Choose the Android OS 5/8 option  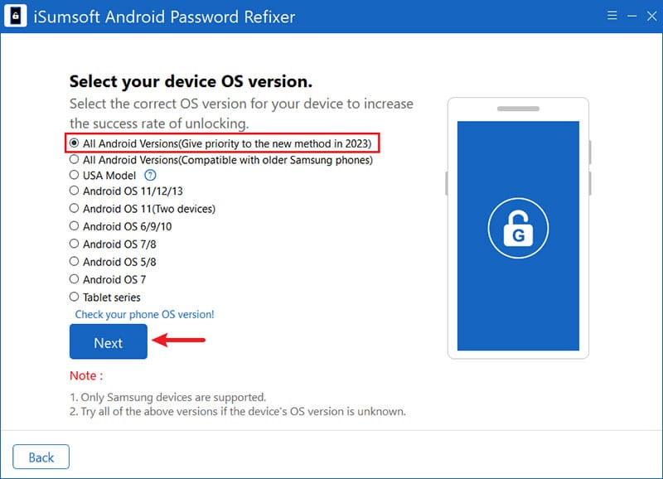coord(75,262)
